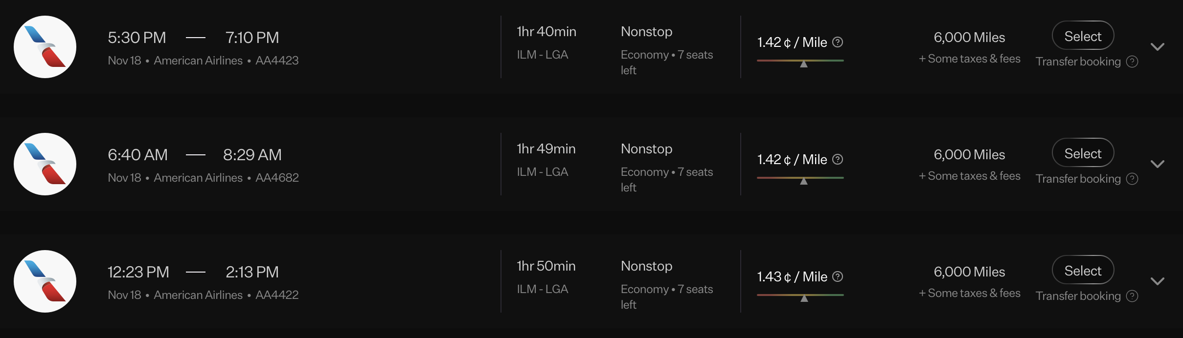Viewport: 1183px width, 338px height.
Task: Expand details for the 6:40 AM flight
Action: [x=1158, y=164]
